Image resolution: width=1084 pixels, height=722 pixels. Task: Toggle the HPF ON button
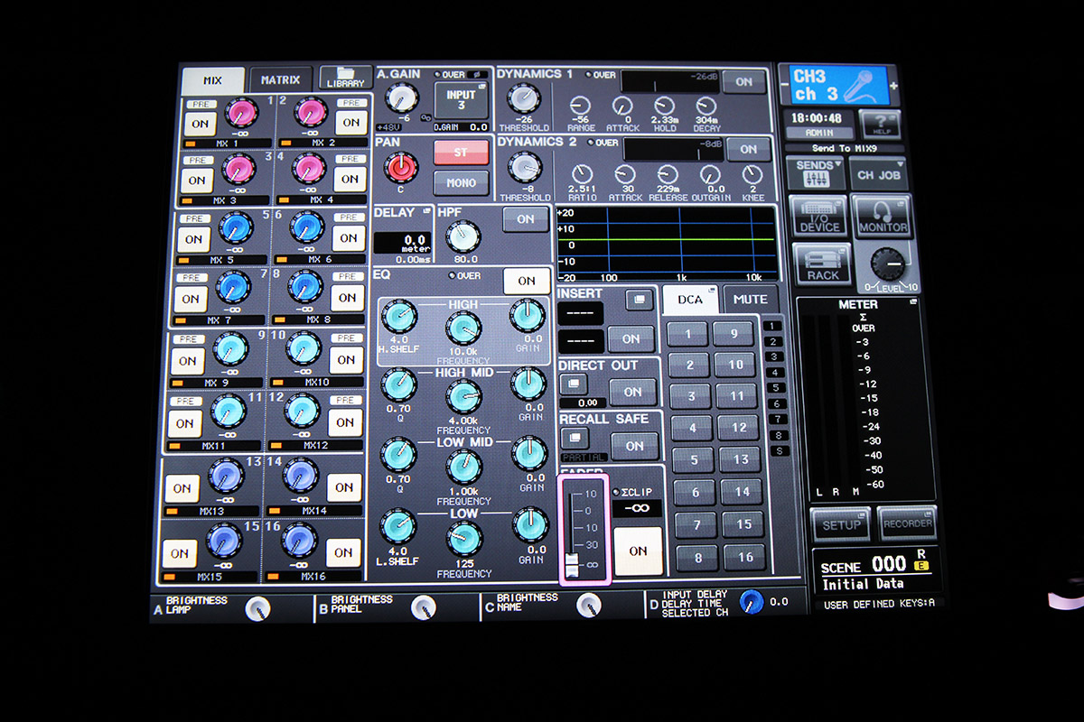[x=526, y=218]
